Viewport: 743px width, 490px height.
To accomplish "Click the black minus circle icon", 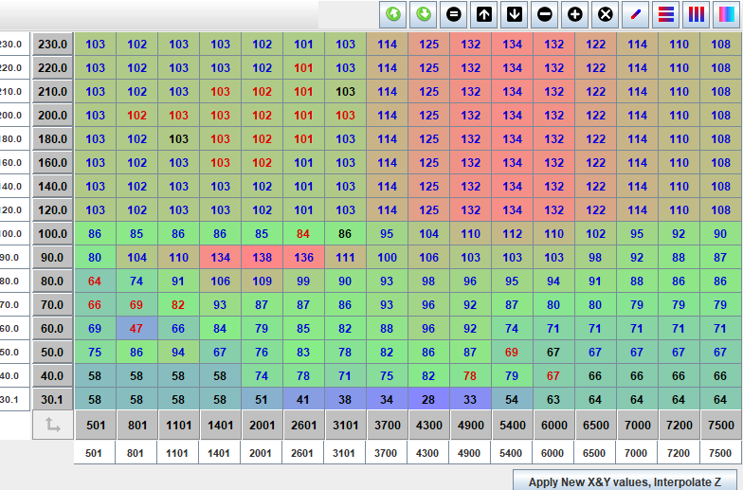I will click(x=544, y=14).
